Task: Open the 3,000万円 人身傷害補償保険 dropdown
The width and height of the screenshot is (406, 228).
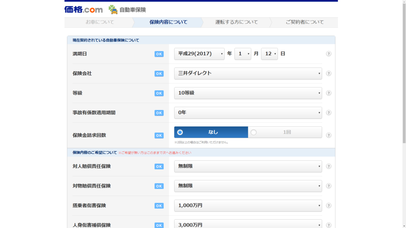Action: [248, 224]
